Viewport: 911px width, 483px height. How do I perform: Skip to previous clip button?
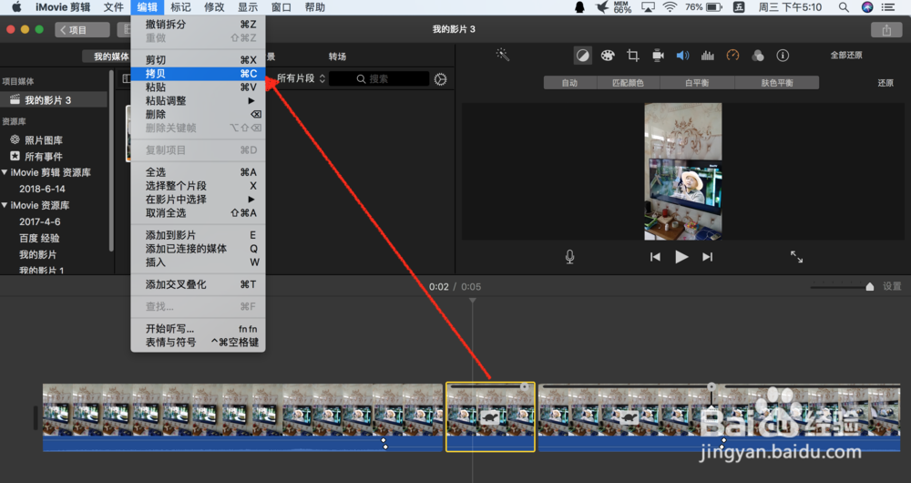(x=655, y=257)
